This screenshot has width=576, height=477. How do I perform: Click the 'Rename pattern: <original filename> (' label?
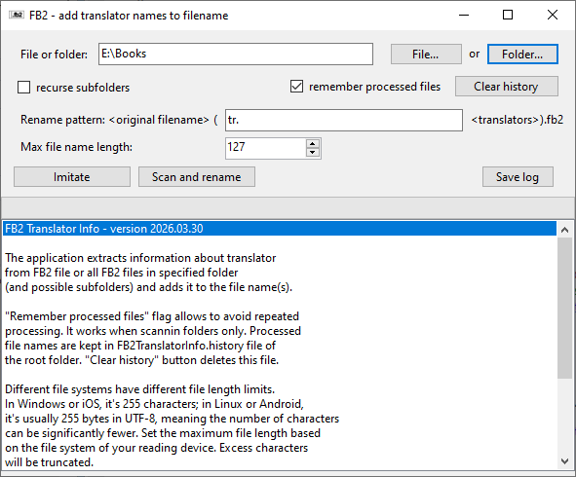[x=119, y=120]
